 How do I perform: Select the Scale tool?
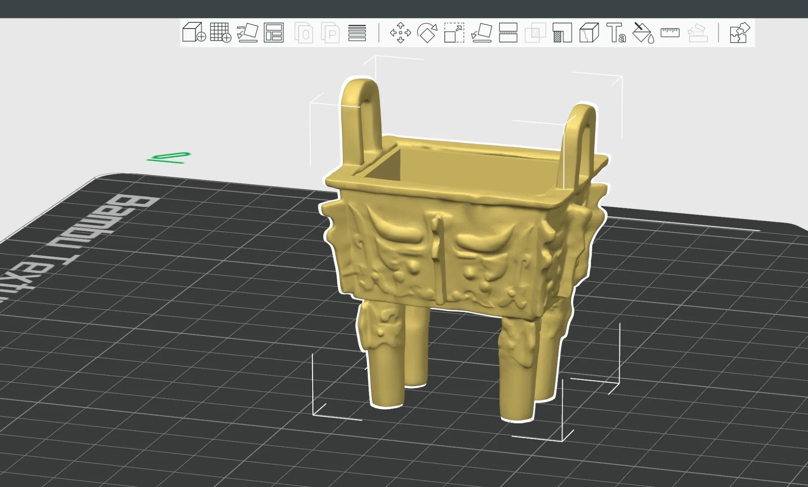pyautogui.click(x=454, y=32)
